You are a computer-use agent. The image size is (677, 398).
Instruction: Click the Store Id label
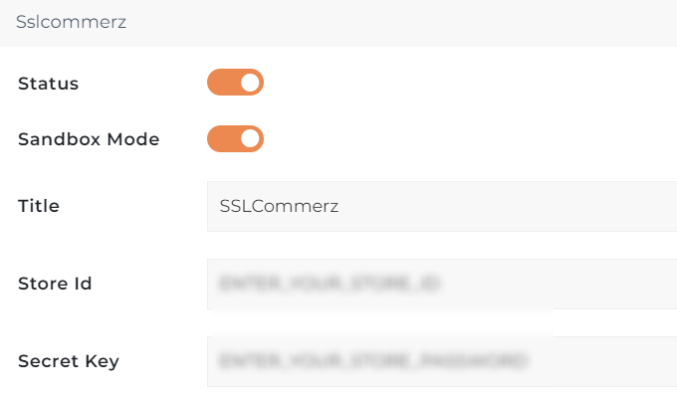pos(55,285)
